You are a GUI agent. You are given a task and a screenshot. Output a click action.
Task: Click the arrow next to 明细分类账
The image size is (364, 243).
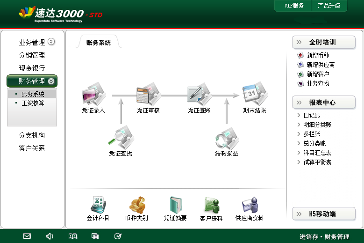click(x=299, y=125)
